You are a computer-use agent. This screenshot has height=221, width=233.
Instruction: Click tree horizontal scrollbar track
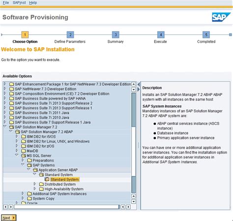(x=66, y=207)
